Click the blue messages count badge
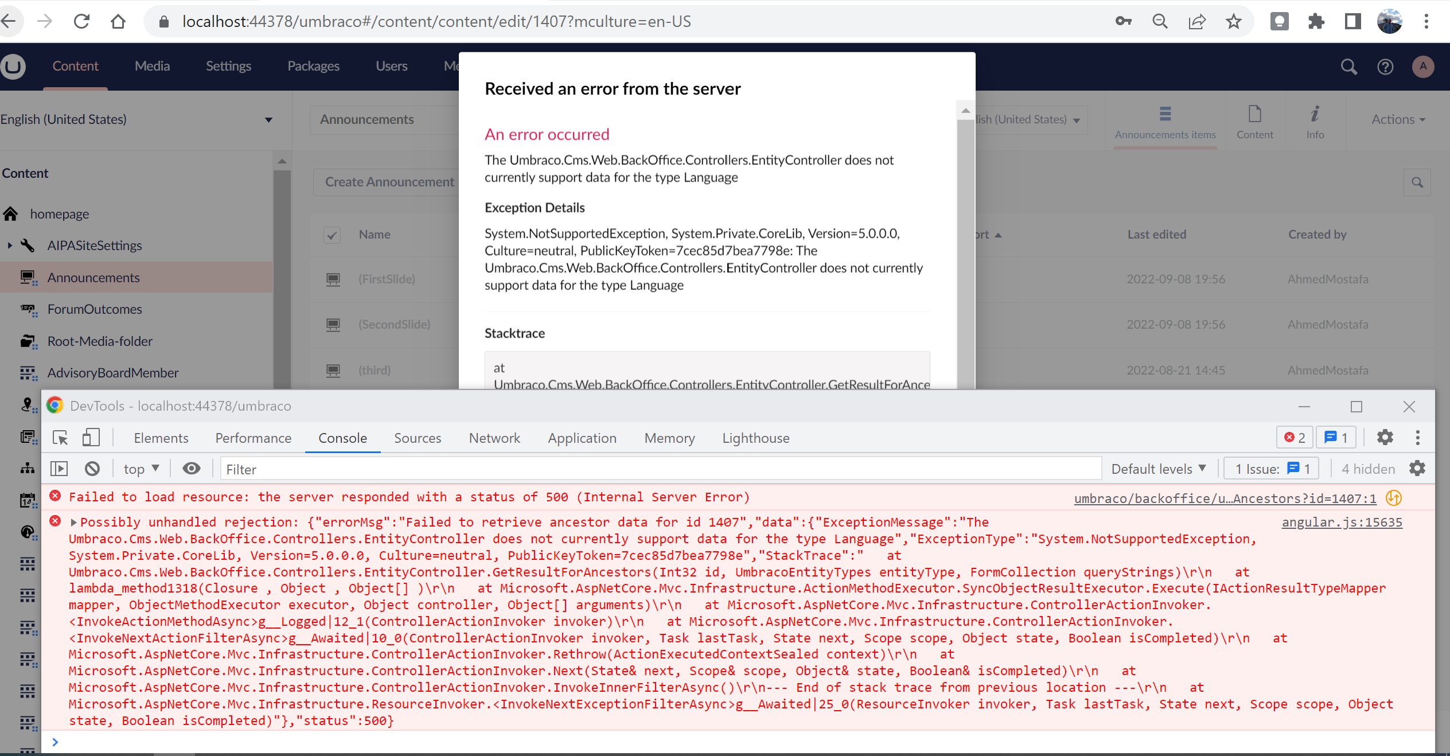 [x=1336, y=437]
